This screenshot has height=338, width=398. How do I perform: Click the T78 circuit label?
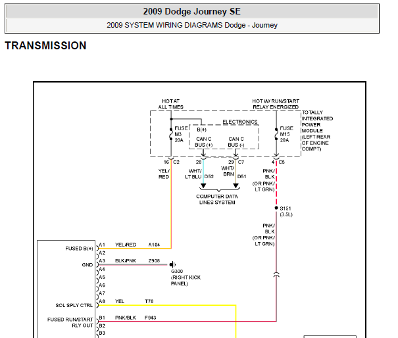pos(149,301)
